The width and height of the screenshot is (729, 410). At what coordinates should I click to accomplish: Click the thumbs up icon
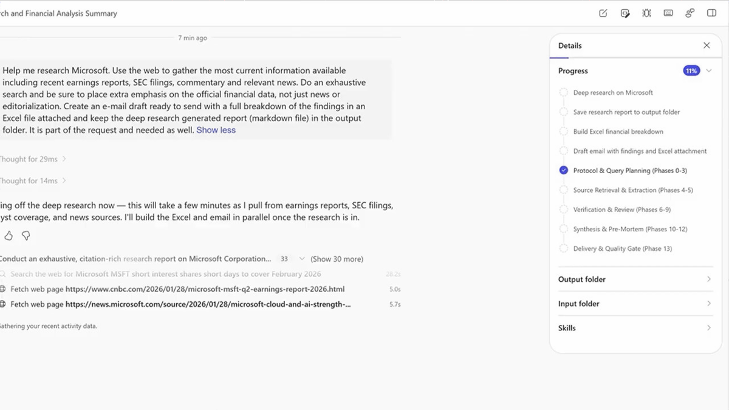pyautogui.click(x=9, y=236)
